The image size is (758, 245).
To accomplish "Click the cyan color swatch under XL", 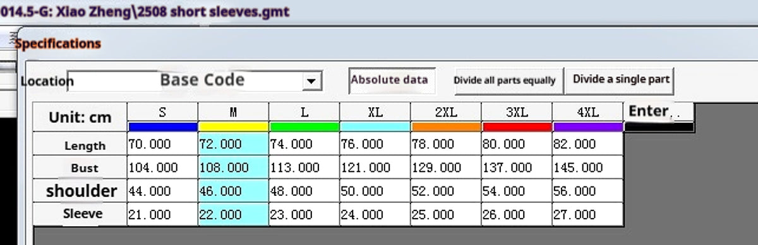I will coord(375,127).
